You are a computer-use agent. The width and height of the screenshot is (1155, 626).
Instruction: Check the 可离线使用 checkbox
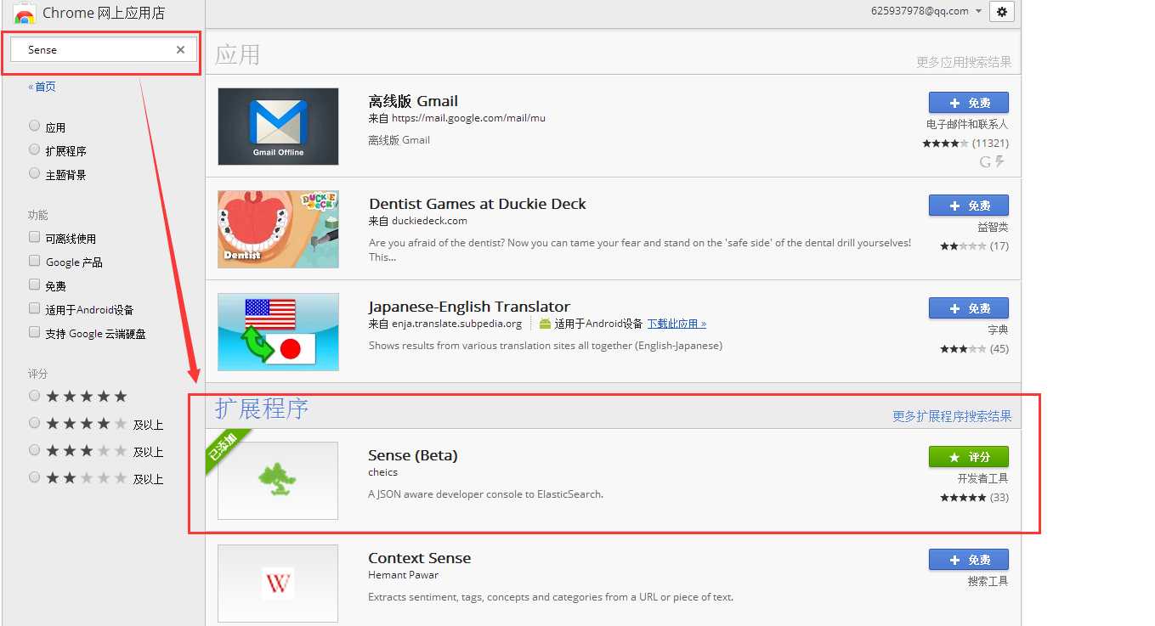tap(35, 237)
